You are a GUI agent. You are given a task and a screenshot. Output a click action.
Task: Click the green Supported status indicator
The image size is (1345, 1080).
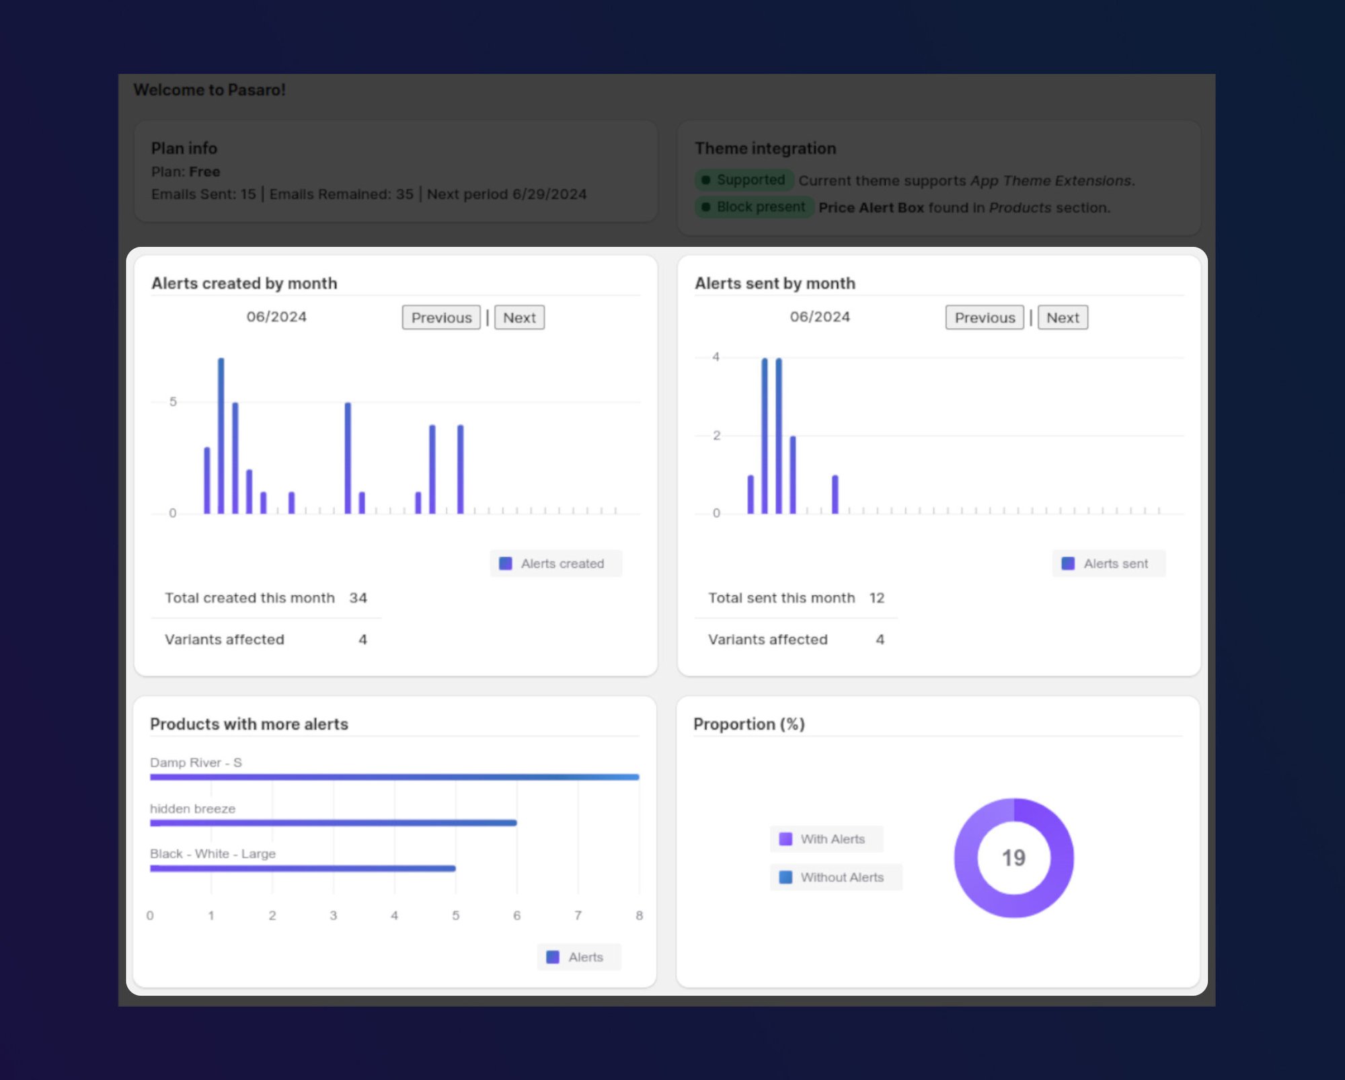[x=744, y=180]
